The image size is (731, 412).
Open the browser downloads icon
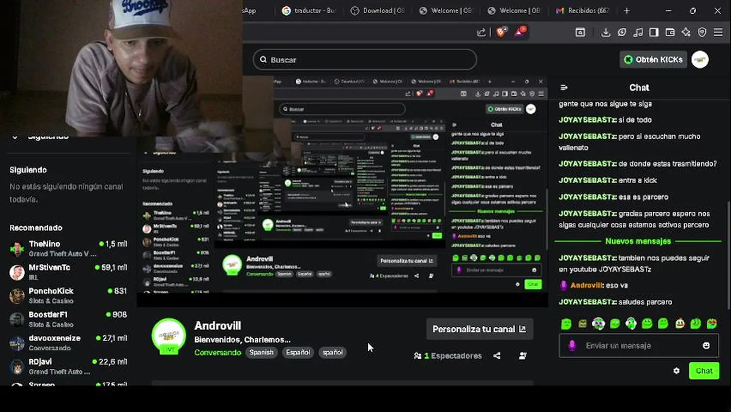click(606, 33)
